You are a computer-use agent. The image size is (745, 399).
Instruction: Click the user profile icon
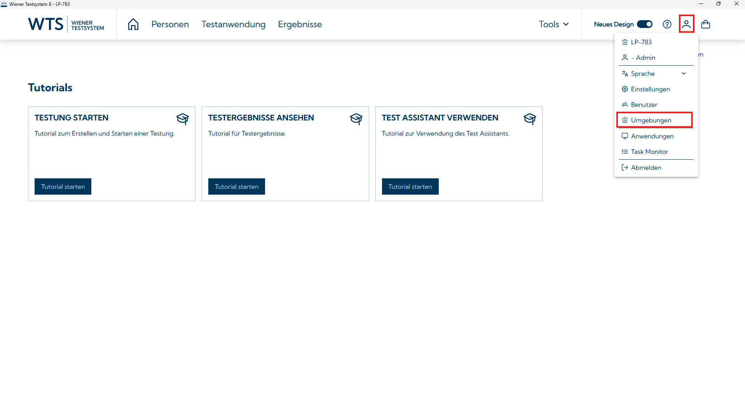pyautogui.click(x=686, y=24)
